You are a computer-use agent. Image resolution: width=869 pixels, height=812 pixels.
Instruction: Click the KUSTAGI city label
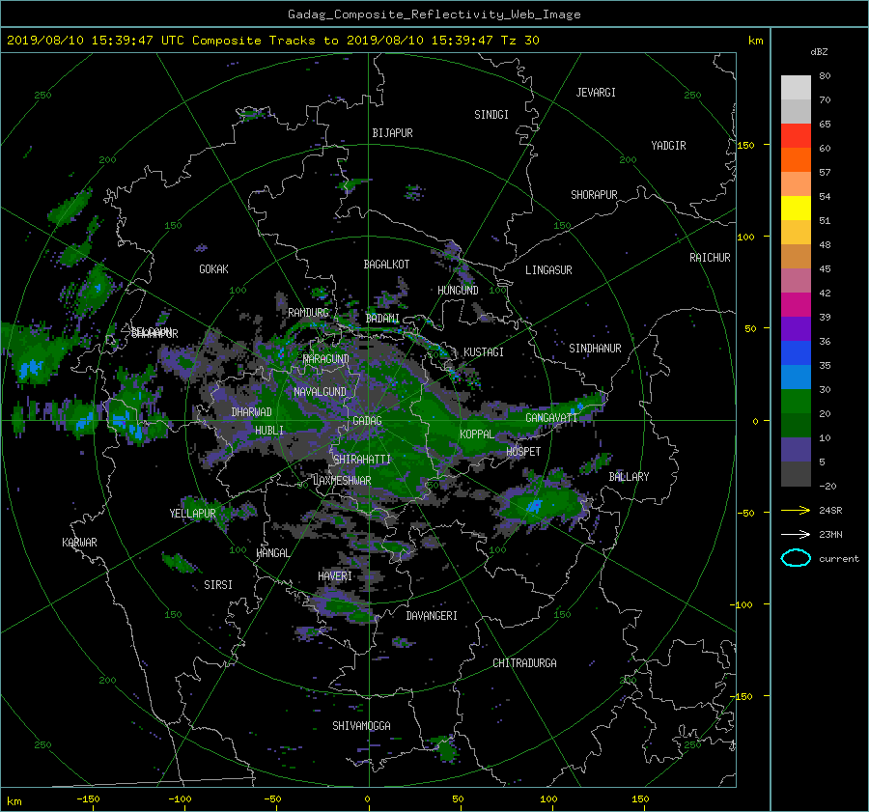click(x=484, y=352)
